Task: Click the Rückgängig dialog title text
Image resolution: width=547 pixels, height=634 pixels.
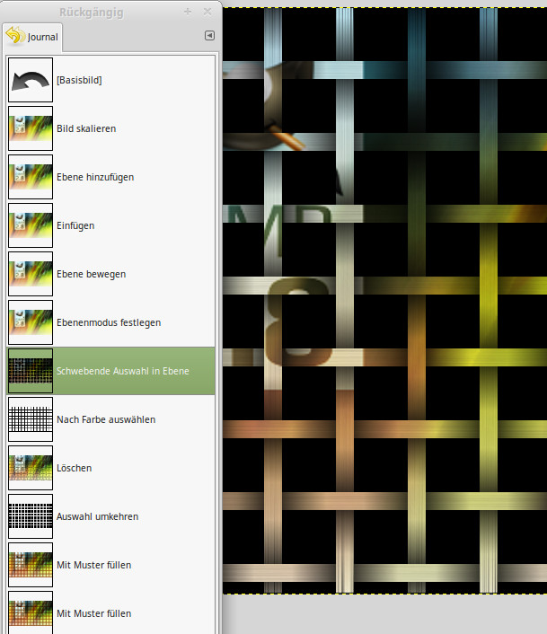Action: tap(91, 12)
